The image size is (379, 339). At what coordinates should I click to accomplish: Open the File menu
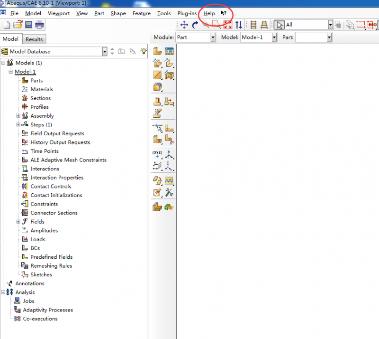click(x=14, y=13)
